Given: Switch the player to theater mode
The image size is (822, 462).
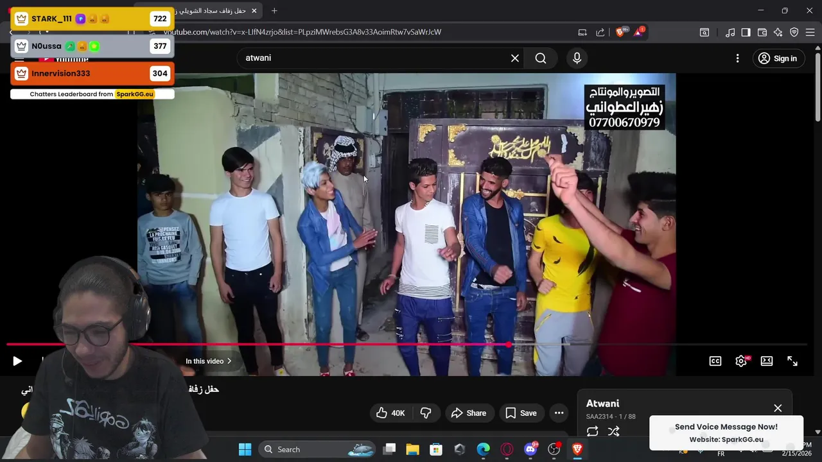Looking at the screenshot, I should tap(767, 361).
